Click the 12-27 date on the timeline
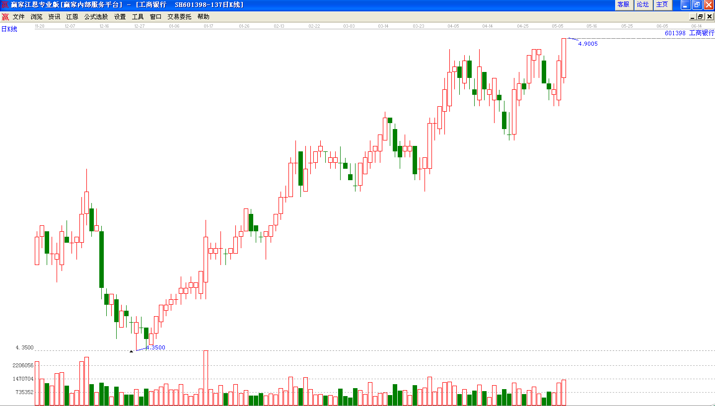Image resolution: width=715 pixels, height=406 pixels. (139, 26)
